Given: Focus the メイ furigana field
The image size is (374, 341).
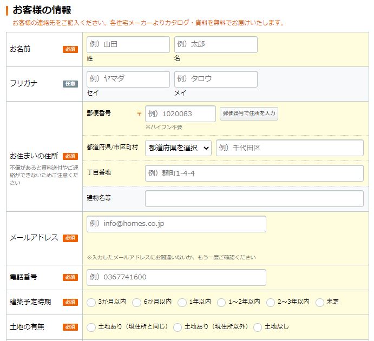Looking at the screenshot, I should 215,79.
